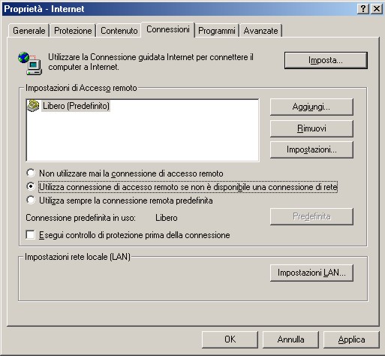Open Impostazioni LAN... settings

click(311, 273)
